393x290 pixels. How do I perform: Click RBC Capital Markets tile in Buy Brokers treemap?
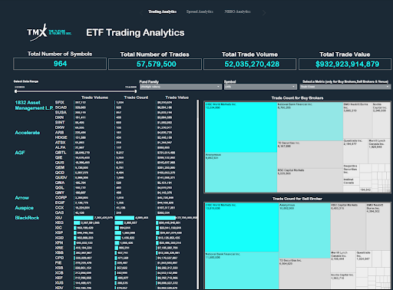tap(310, 180)
